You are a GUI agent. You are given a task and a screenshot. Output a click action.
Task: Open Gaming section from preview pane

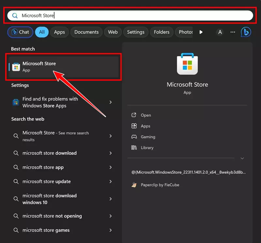point(148,137)
